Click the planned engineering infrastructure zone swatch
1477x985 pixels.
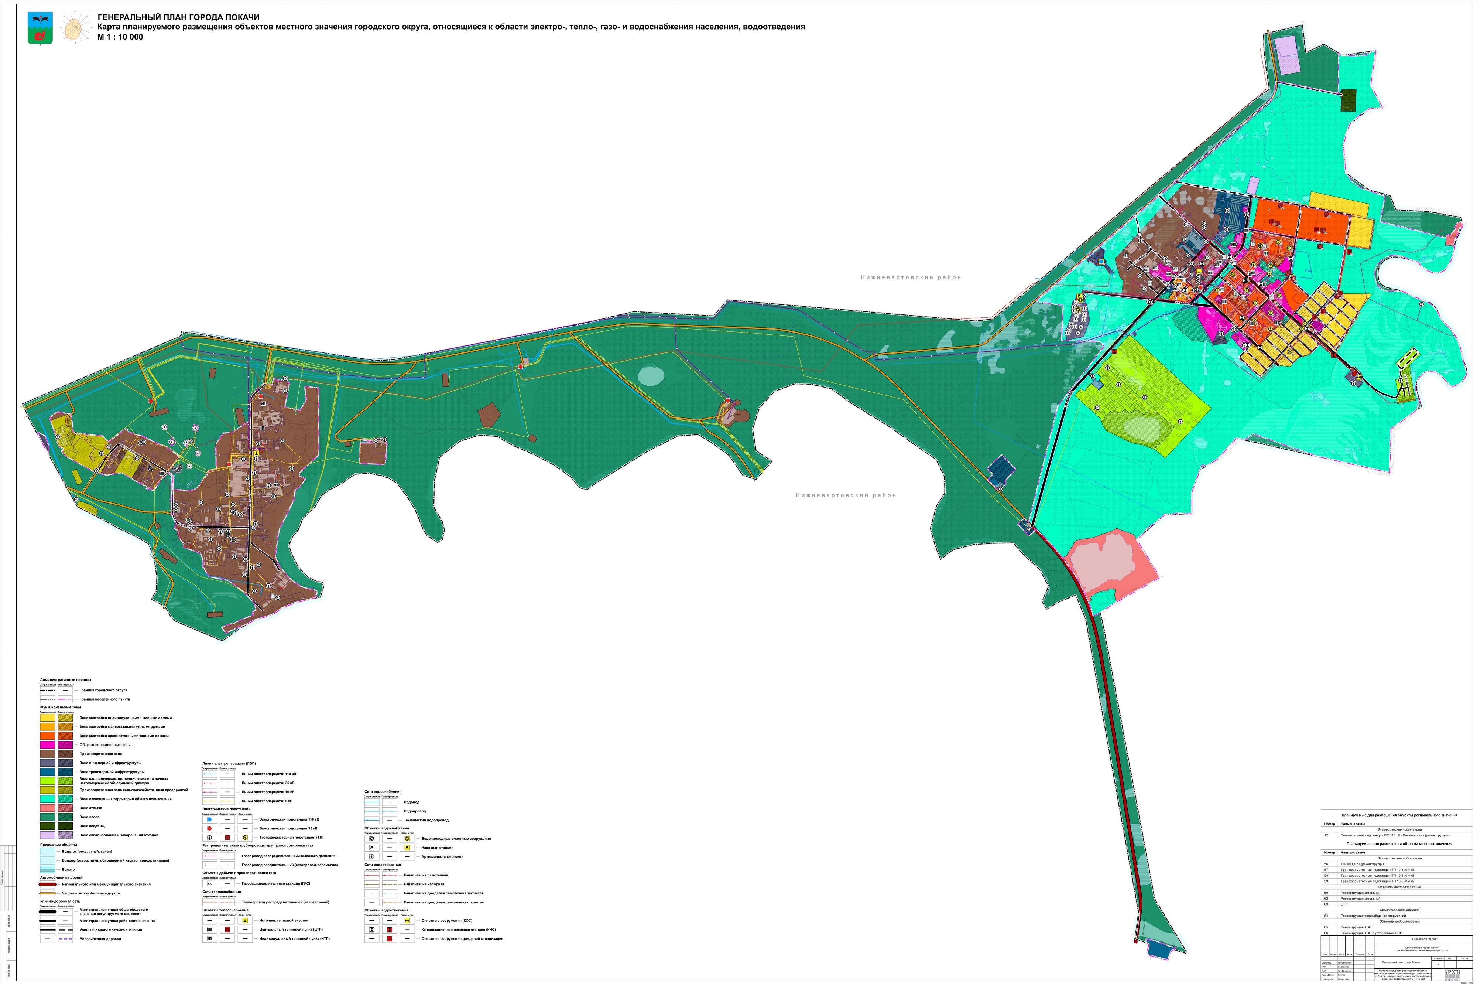click(x=65, y=763)
